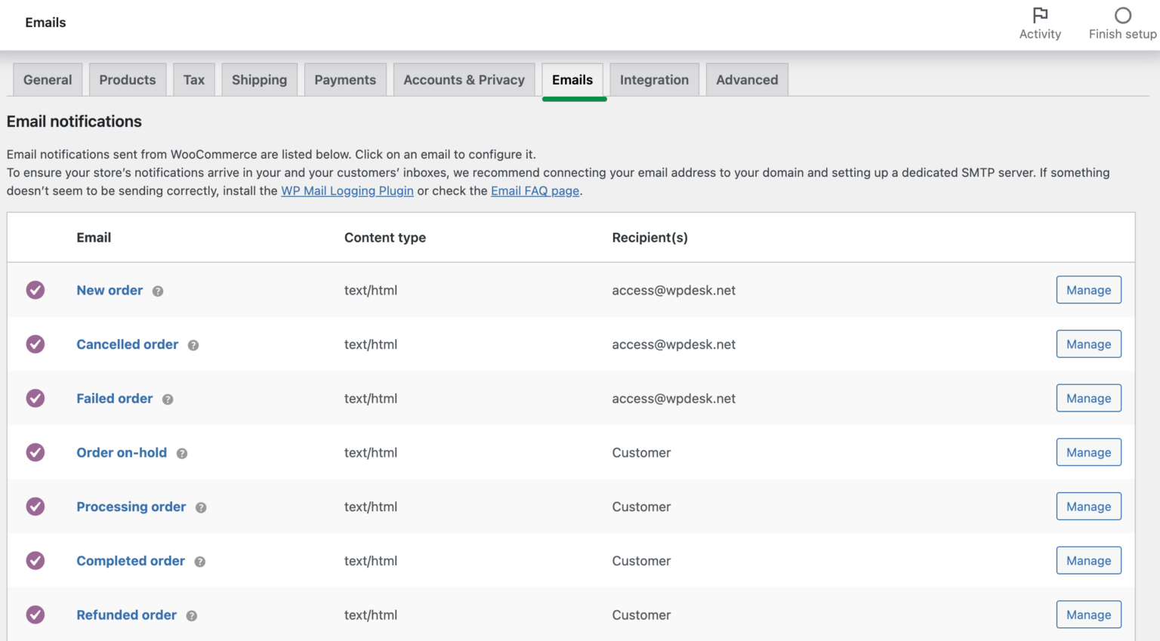Click the Refunded order help icon
Image resolution: width=1160 pixels, height=641 pixels.
191,615
